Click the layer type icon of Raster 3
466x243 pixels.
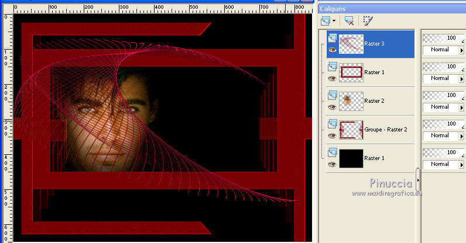tap(332, 38)
